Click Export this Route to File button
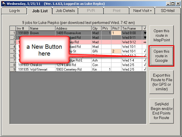This screenshot has width=182, height=137. tap(162, 82)
